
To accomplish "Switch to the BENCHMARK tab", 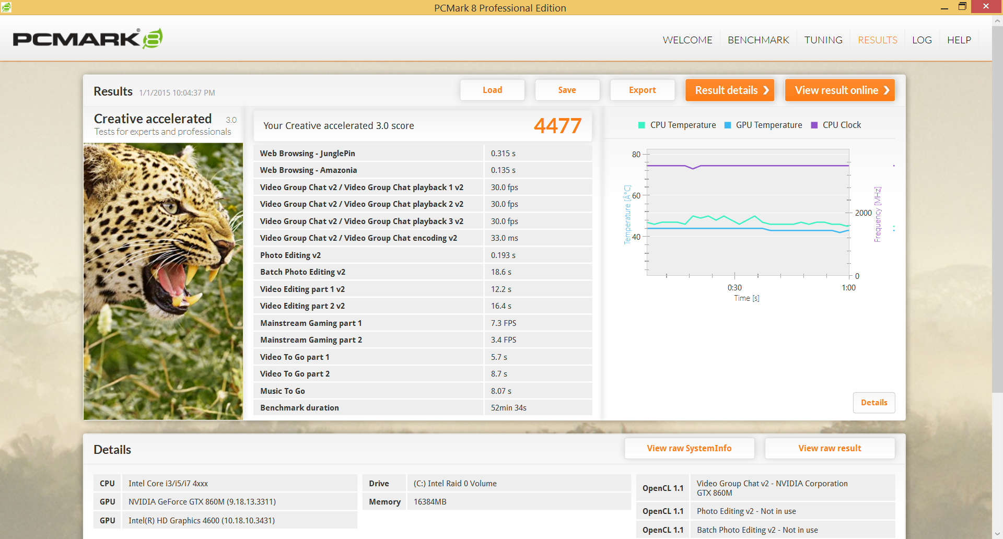I will [758, 40].
